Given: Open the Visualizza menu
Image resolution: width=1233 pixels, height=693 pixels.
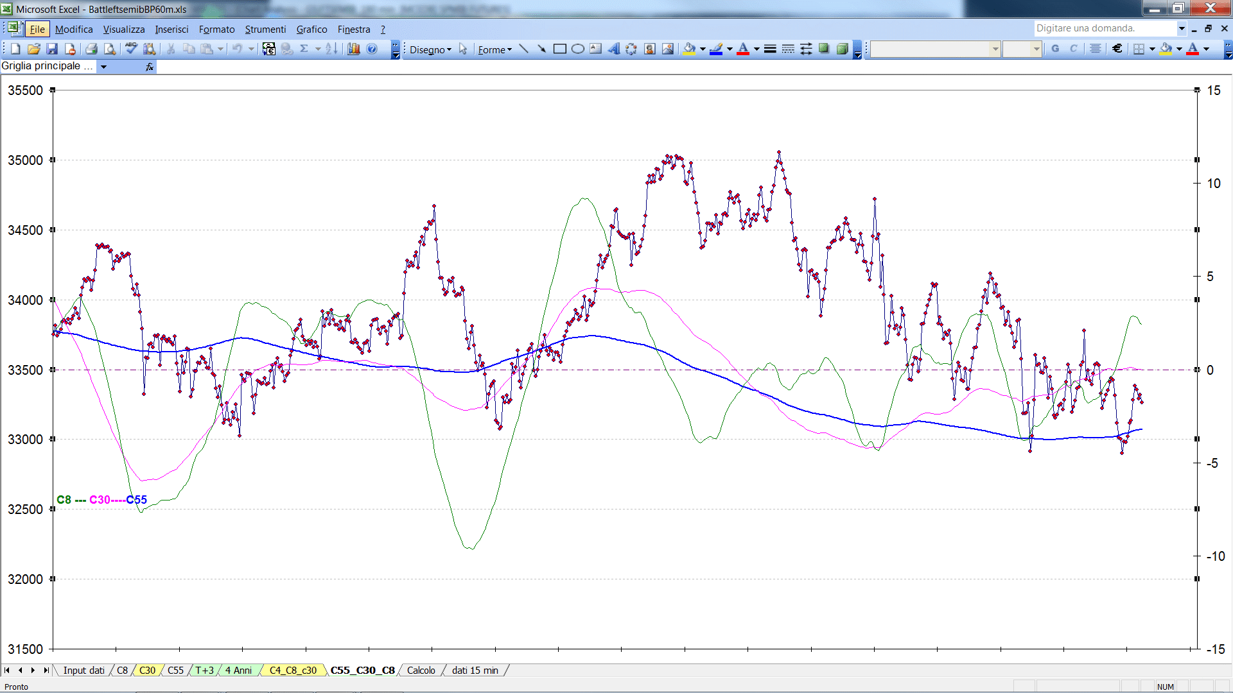Looking at the screenshot, I should click(x=124, y=30).
